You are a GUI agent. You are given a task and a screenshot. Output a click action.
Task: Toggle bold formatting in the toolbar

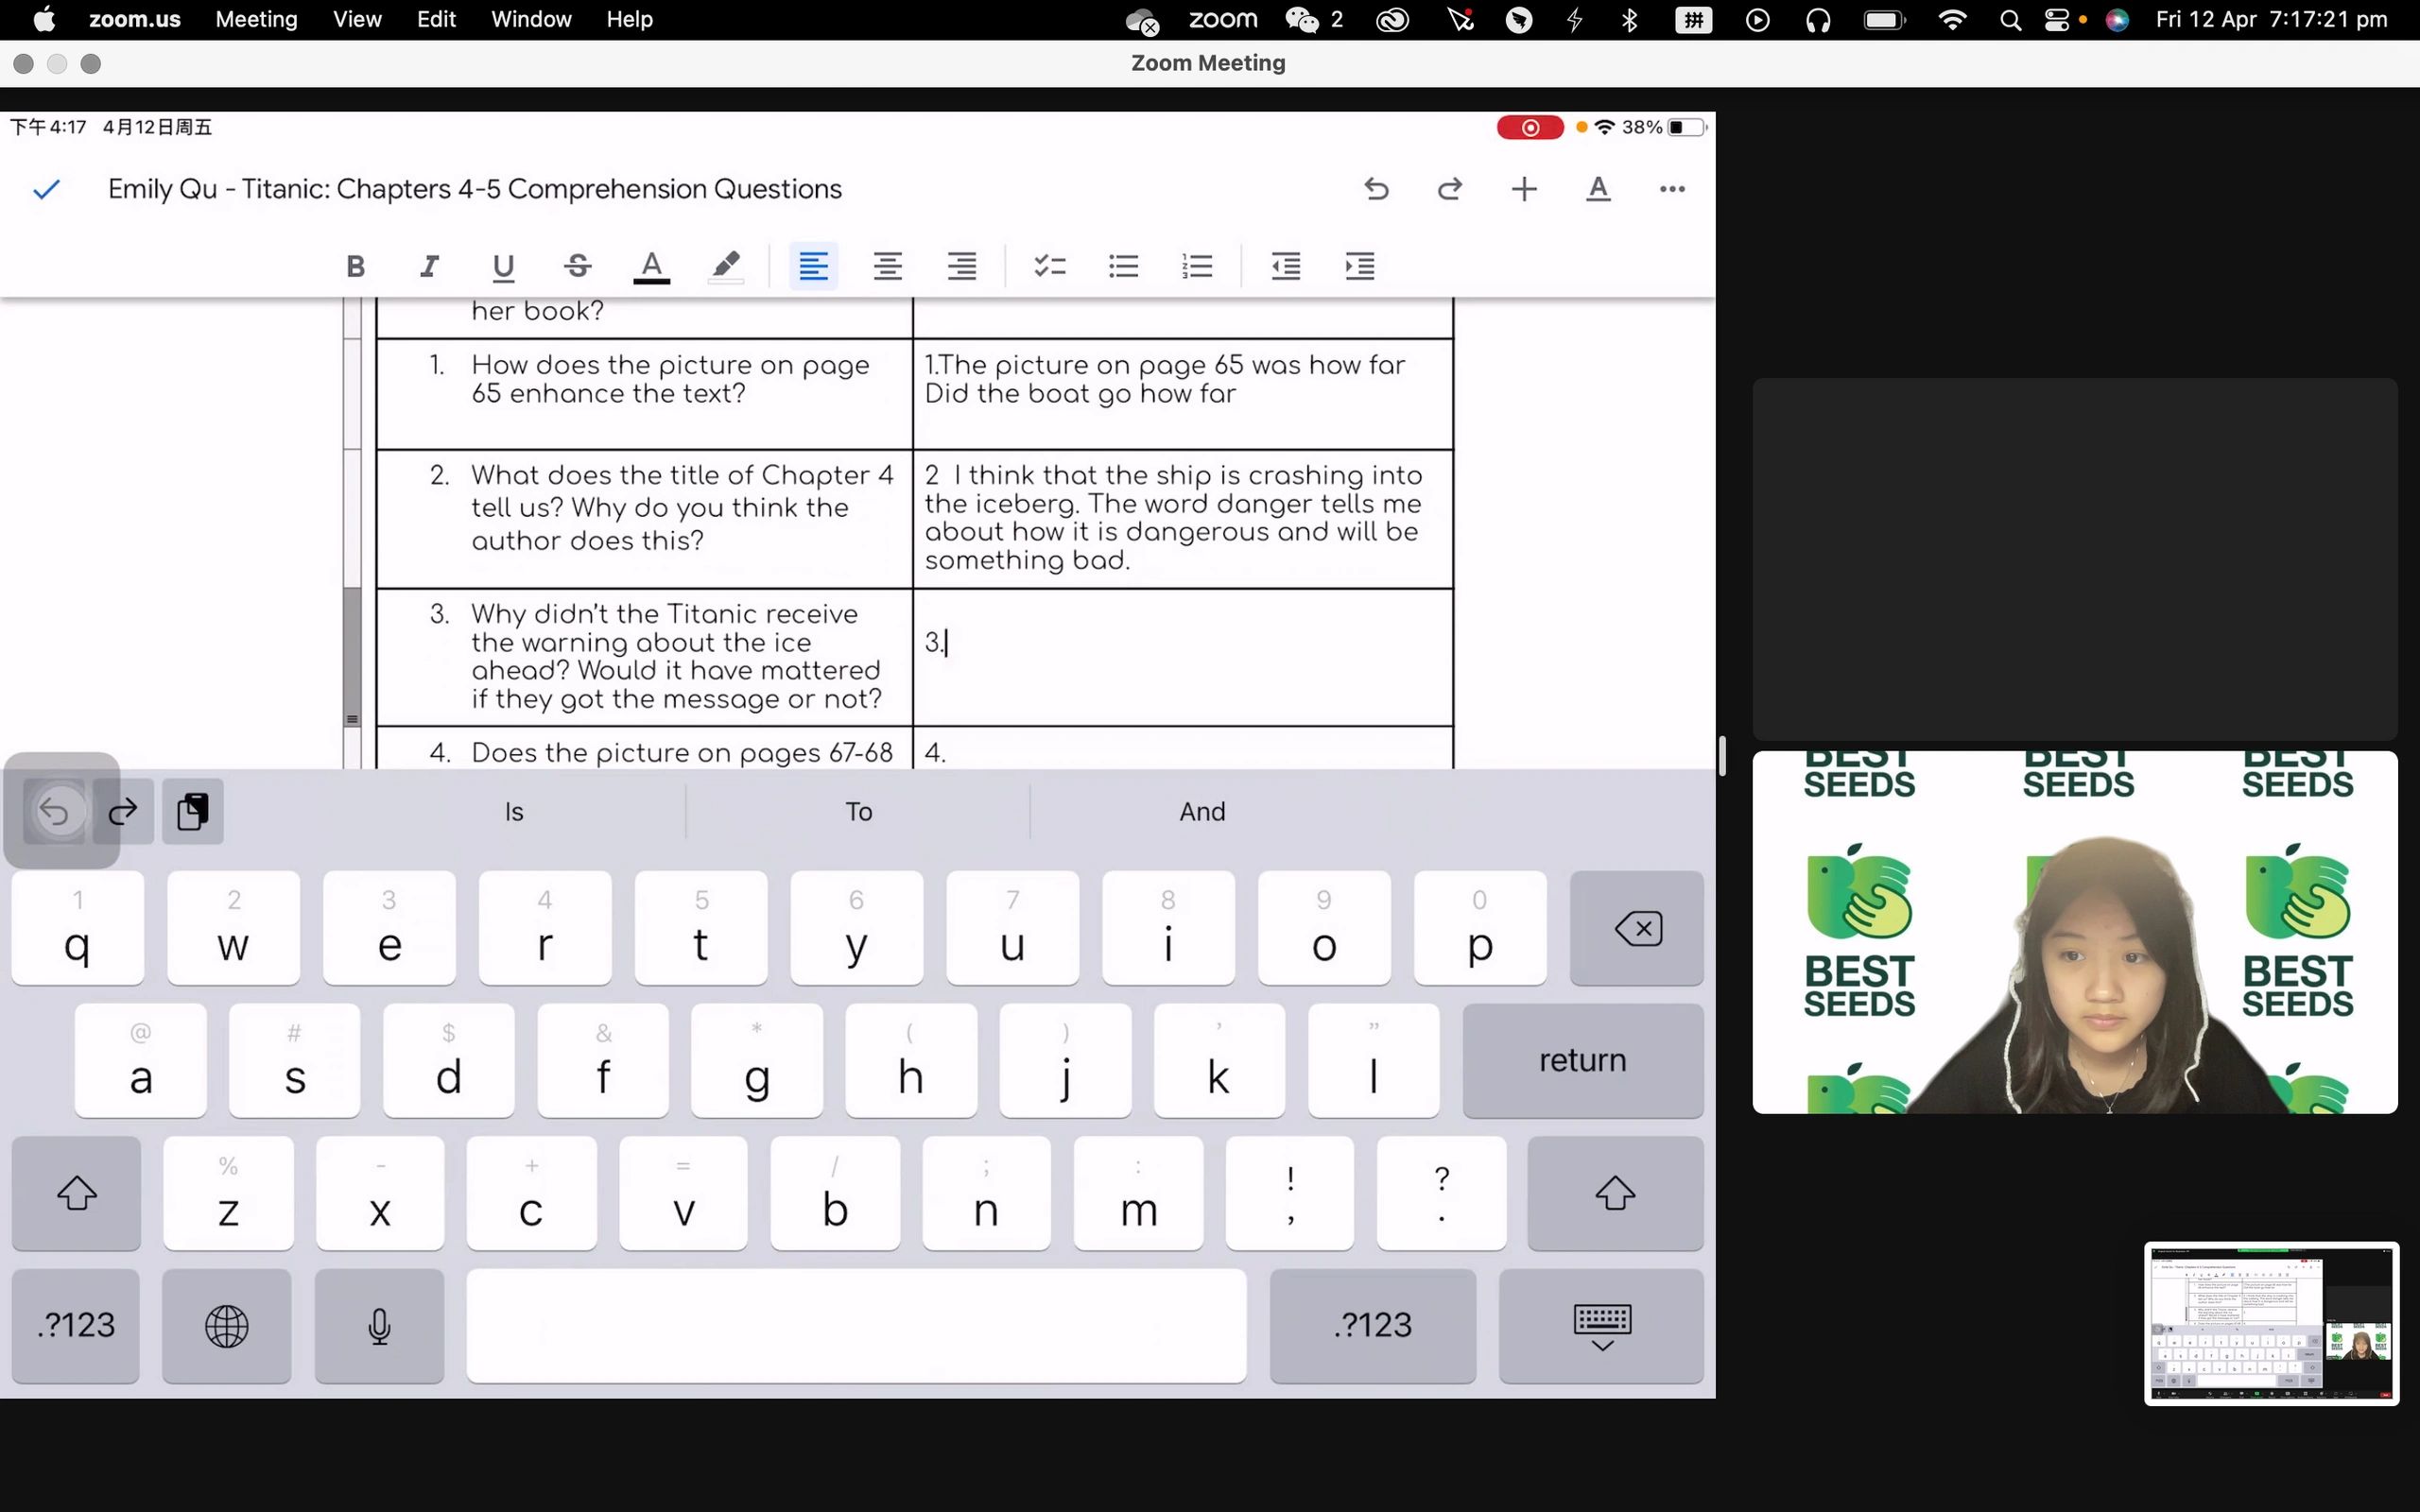coord(355,266)
